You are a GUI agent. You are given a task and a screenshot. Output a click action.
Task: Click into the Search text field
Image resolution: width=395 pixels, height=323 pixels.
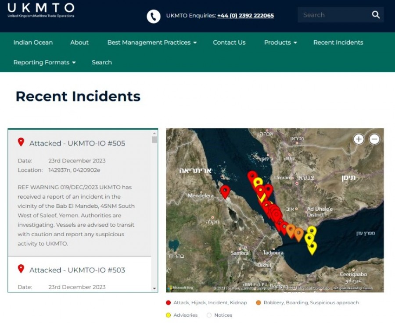(334, 15)
